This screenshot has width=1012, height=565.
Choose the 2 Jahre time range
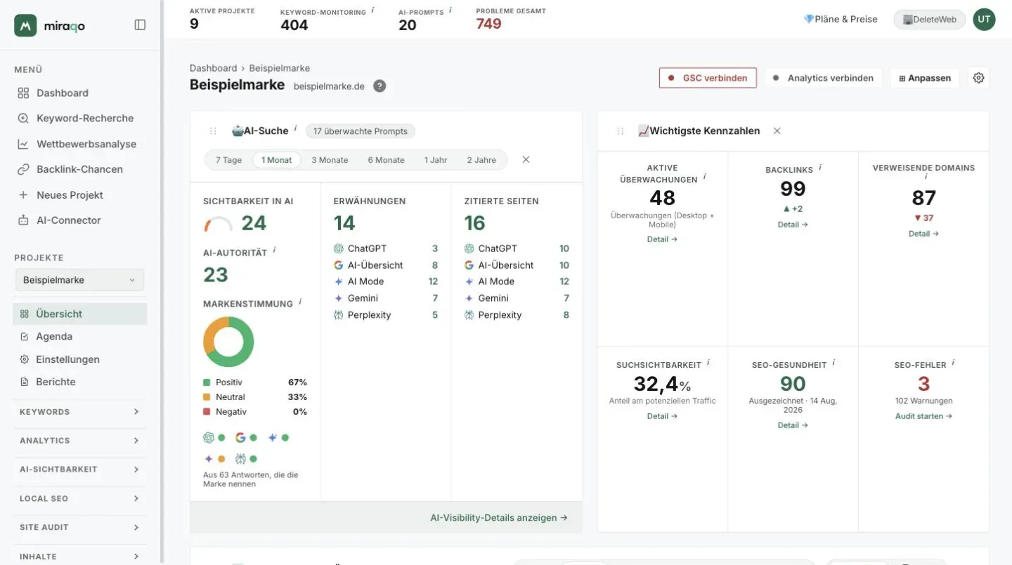pyautogui.click(x=481, y=160)
